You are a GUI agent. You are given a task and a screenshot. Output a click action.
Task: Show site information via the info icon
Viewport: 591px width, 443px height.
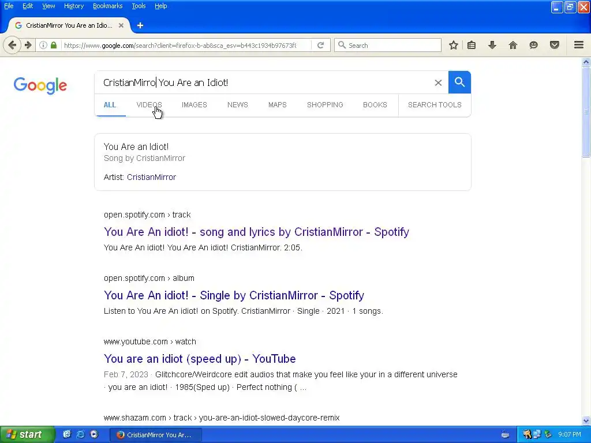coord(43,45)
